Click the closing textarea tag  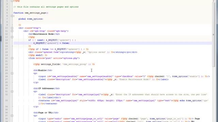click(50, 104)
